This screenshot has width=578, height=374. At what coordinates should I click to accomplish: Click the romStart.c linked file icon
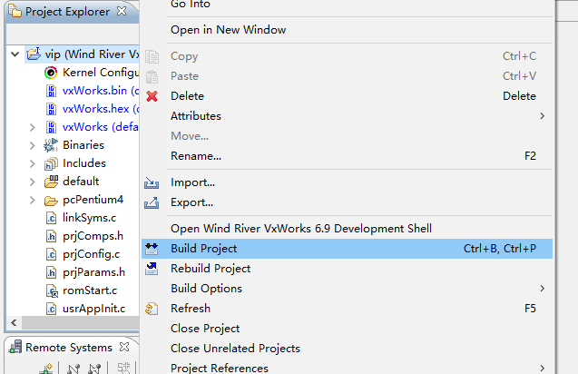click(x=52, y=290)
